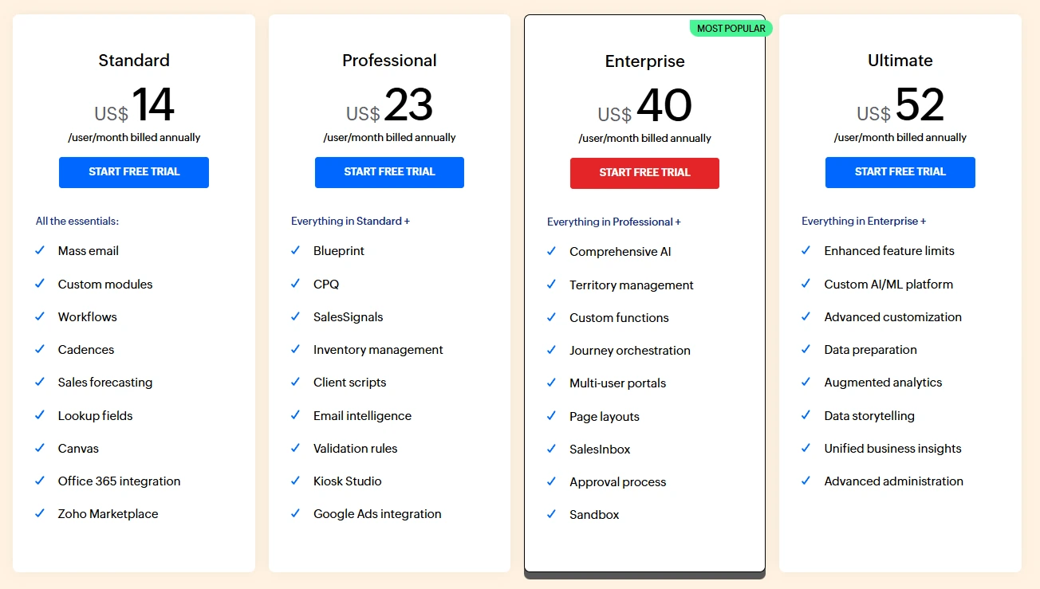Click the checkmark beside Multi-user portals
1040x589 pixels.
click(551, 383)
